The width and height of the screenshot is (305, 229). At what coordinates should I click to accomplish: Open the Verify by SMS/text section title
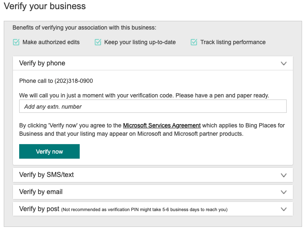[46, 175]
